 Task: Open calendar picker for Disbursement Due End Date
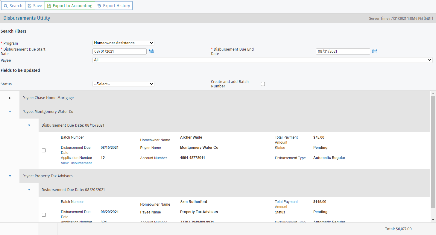(x=375, y=51)
